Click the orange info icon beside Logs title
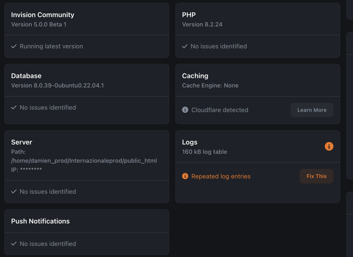 coord(329,146)
